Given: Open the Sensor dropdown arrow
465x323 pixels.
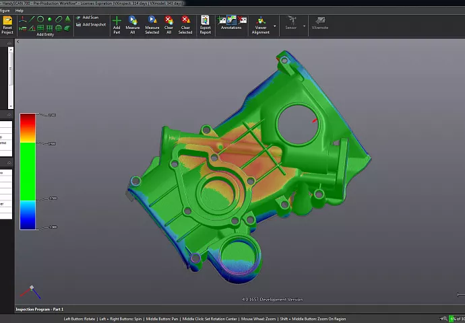Looking at the screenshot, I should coord(303,27).
